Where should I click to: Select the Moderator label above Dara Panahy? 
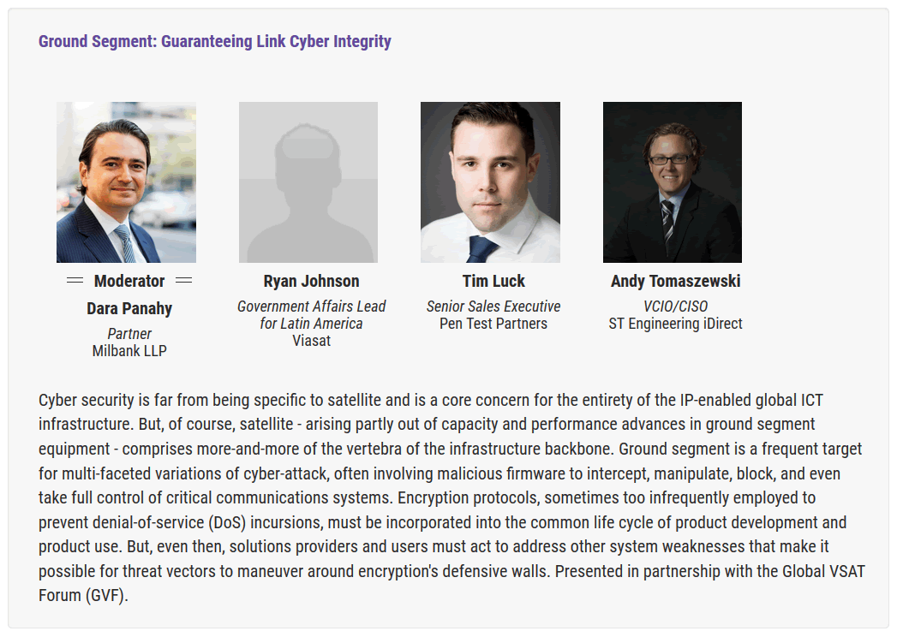[129, 282]
